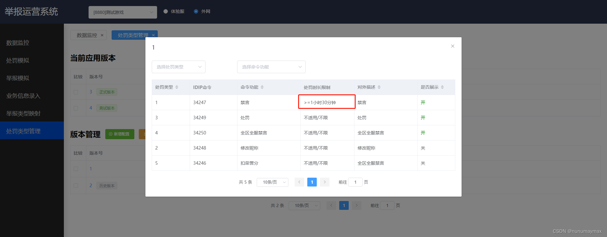Check the compare box for version 4
The image size is (607, 237).
[76, 108]
